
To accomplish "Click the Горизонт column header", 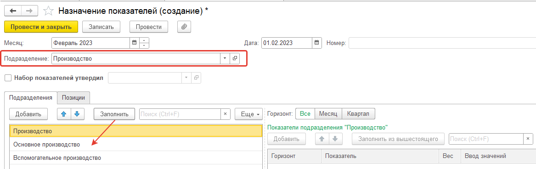I will coord(295,156).
